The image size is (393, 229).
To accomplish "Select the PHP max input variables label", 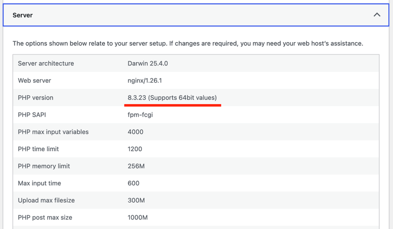I will tap(53, 132).
